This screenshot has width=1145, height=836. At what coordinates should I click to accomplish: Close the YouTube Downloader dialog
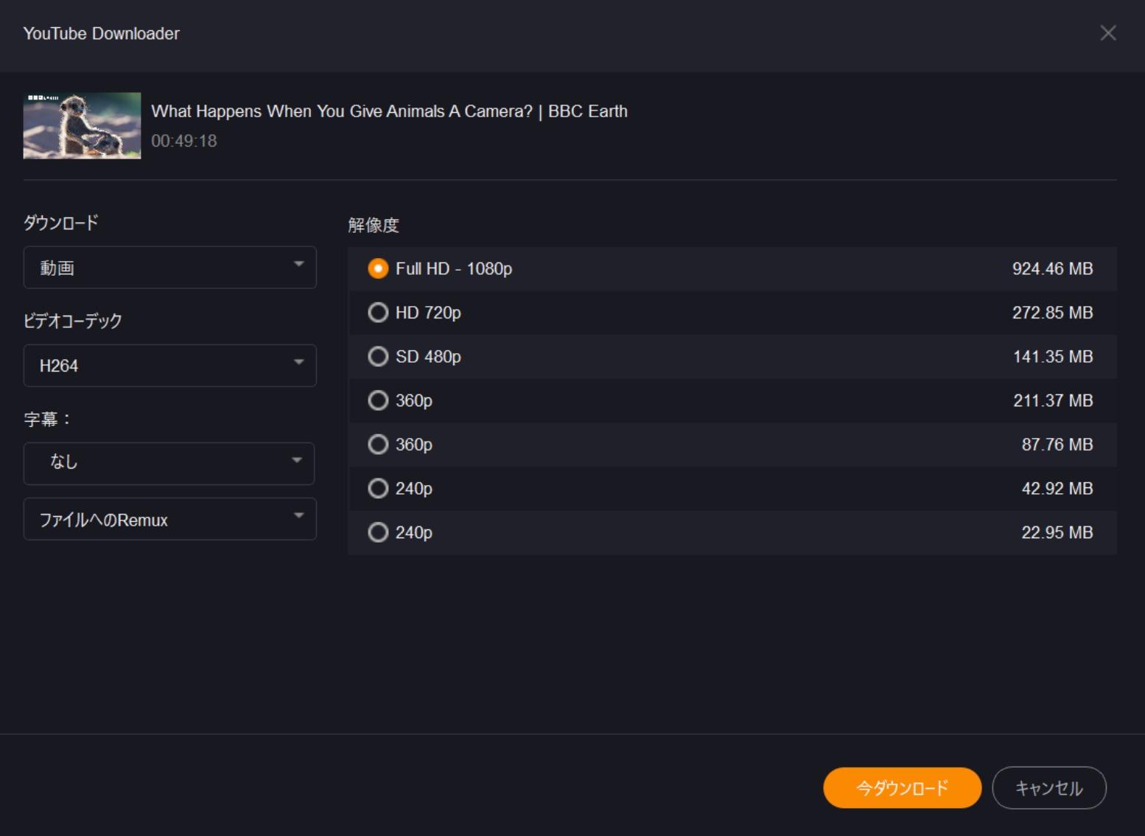coord(1107,33)
